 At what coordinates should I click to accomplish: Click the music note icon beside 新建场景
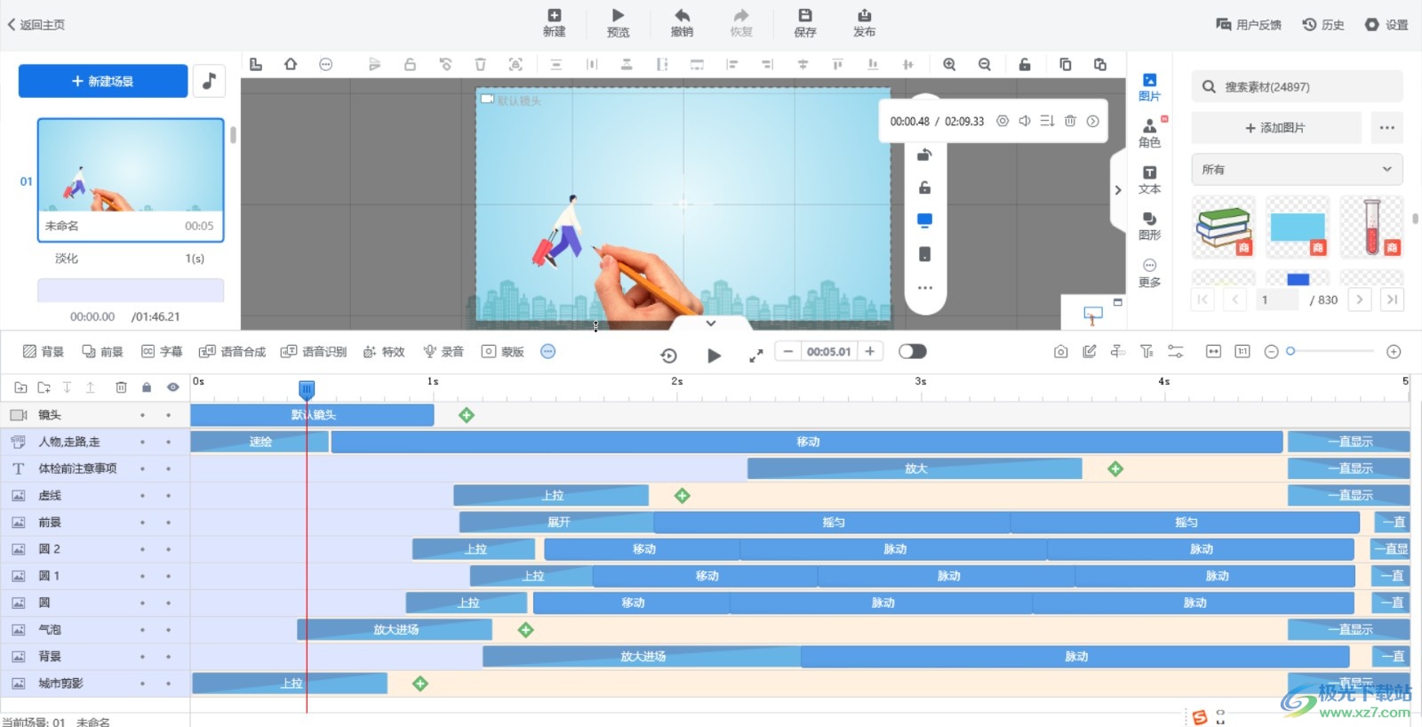point(209,81)
